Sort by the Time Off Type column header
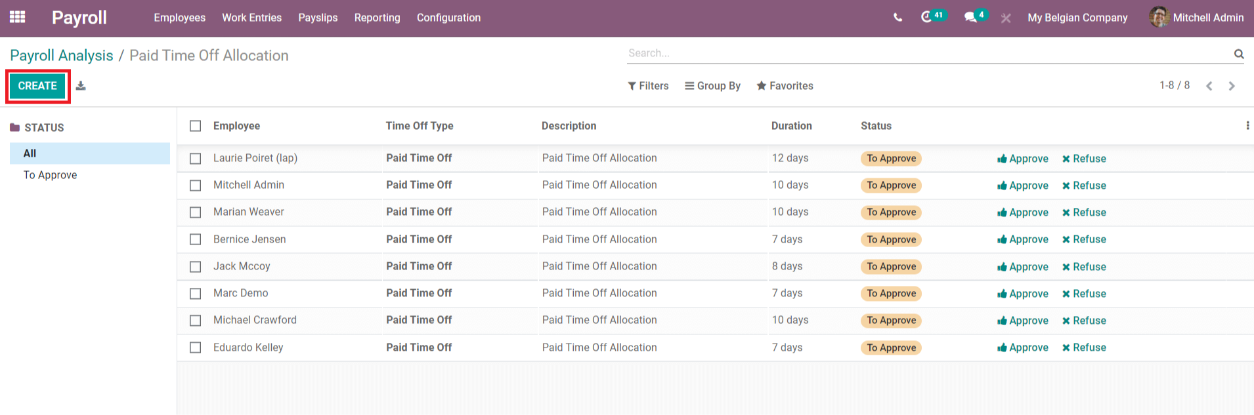 point(419,126)
